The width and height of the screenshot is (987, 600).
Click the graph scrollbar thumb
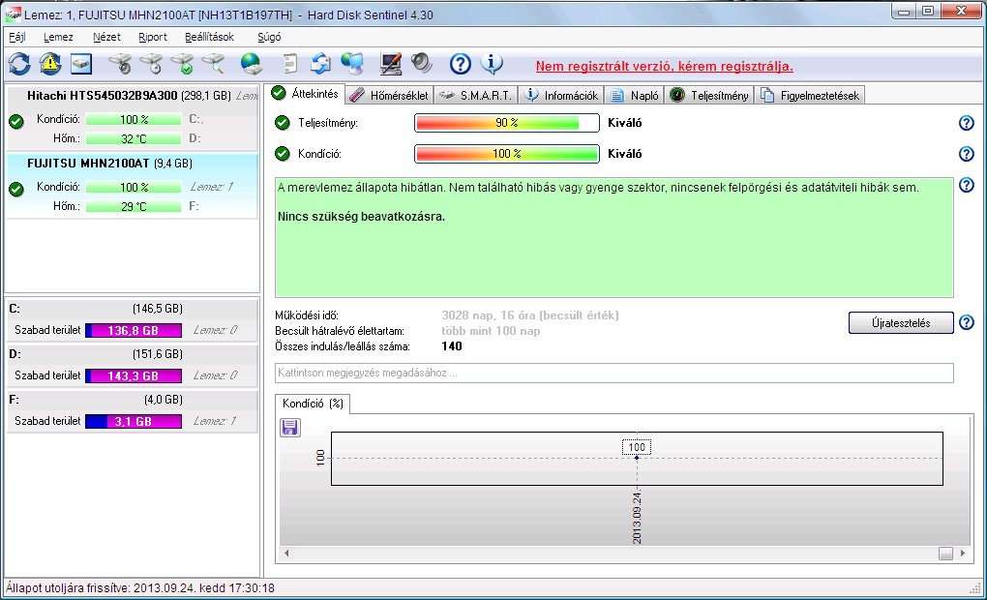click(945, 554)
